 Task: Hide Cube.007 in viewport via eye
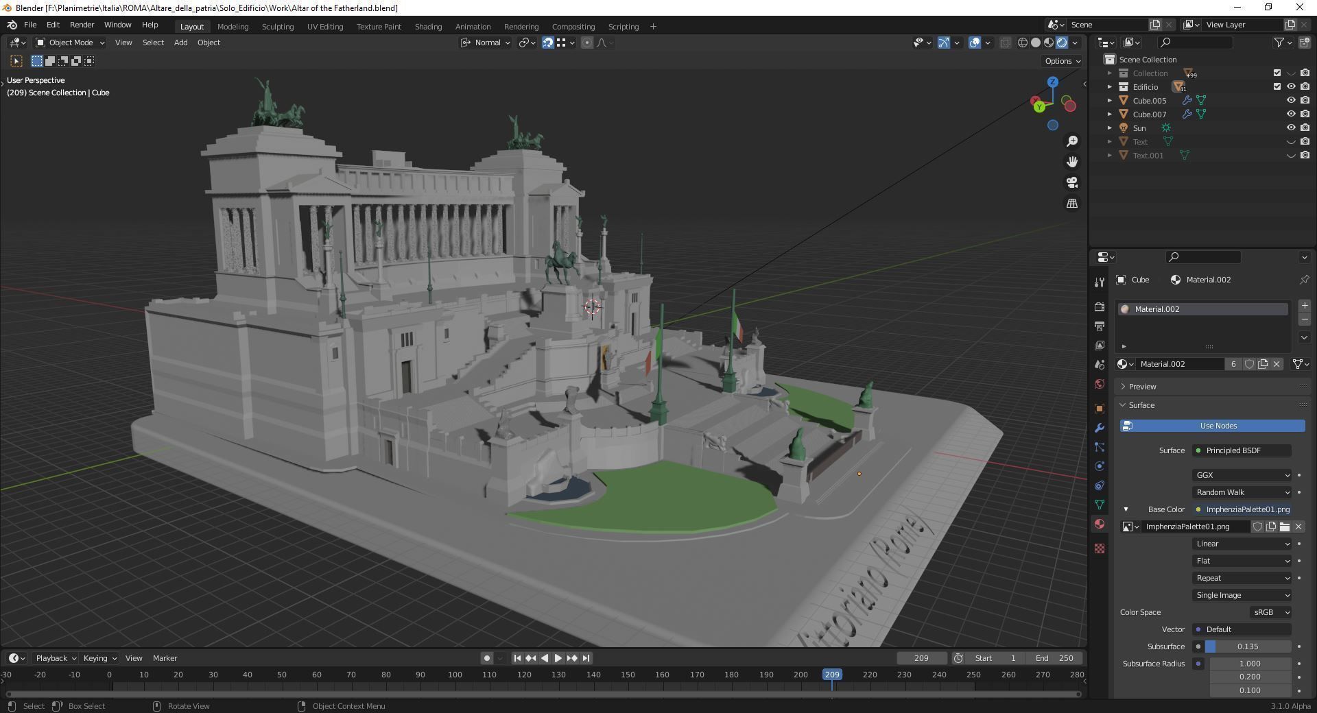[1291, 114]
